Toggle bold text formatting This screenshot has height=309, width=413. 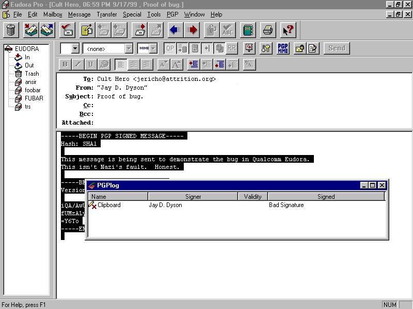tap(65, 64)
